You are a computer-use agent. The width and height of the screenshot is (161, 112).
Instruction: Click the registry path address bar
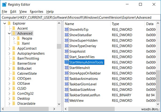point(80,17)
